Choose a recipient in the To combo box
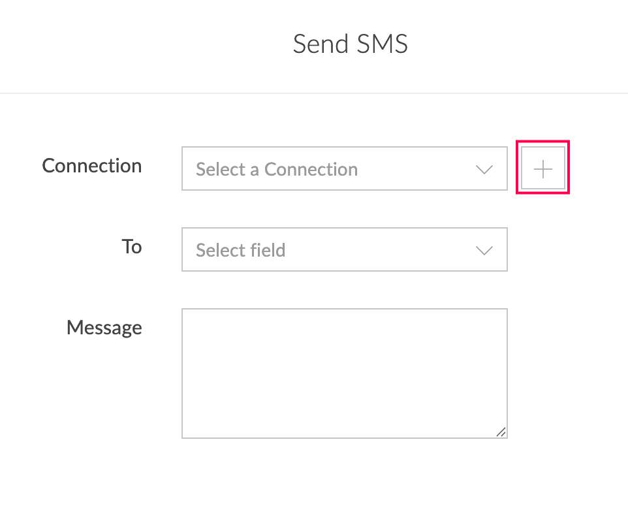This screenshot has height=508, width=628. point(345,249)
